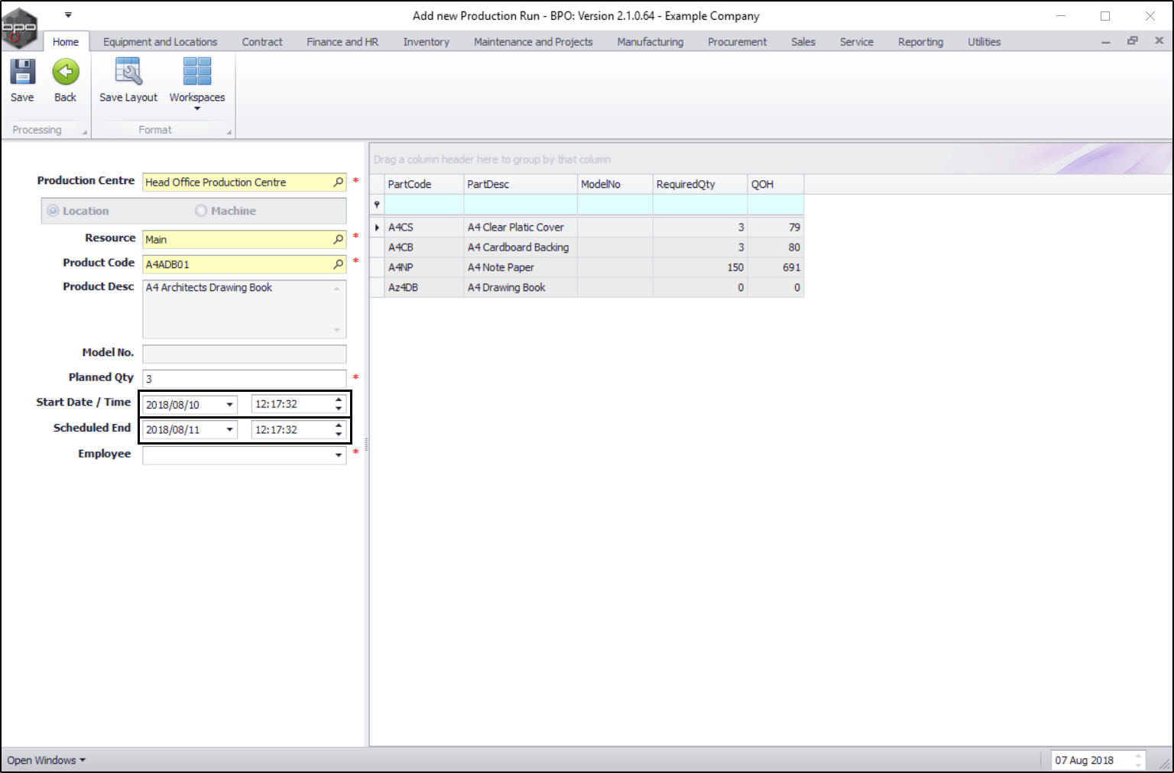Open the Workspaces icon menu

[197, 72]
